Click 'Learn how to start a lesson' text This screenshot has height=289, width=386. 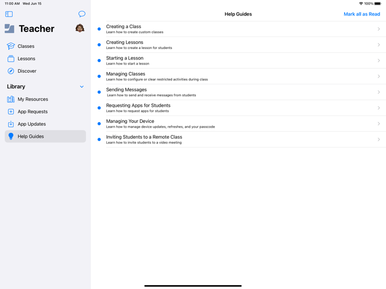coord(127,63)
